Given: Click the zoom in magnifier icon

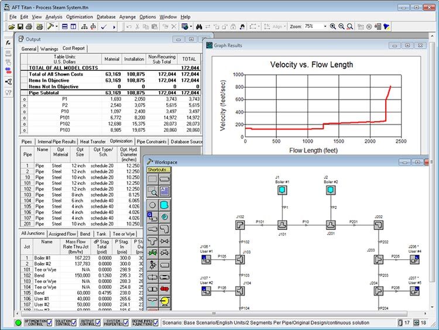Looking at the screenshot, I should point(333,27).
